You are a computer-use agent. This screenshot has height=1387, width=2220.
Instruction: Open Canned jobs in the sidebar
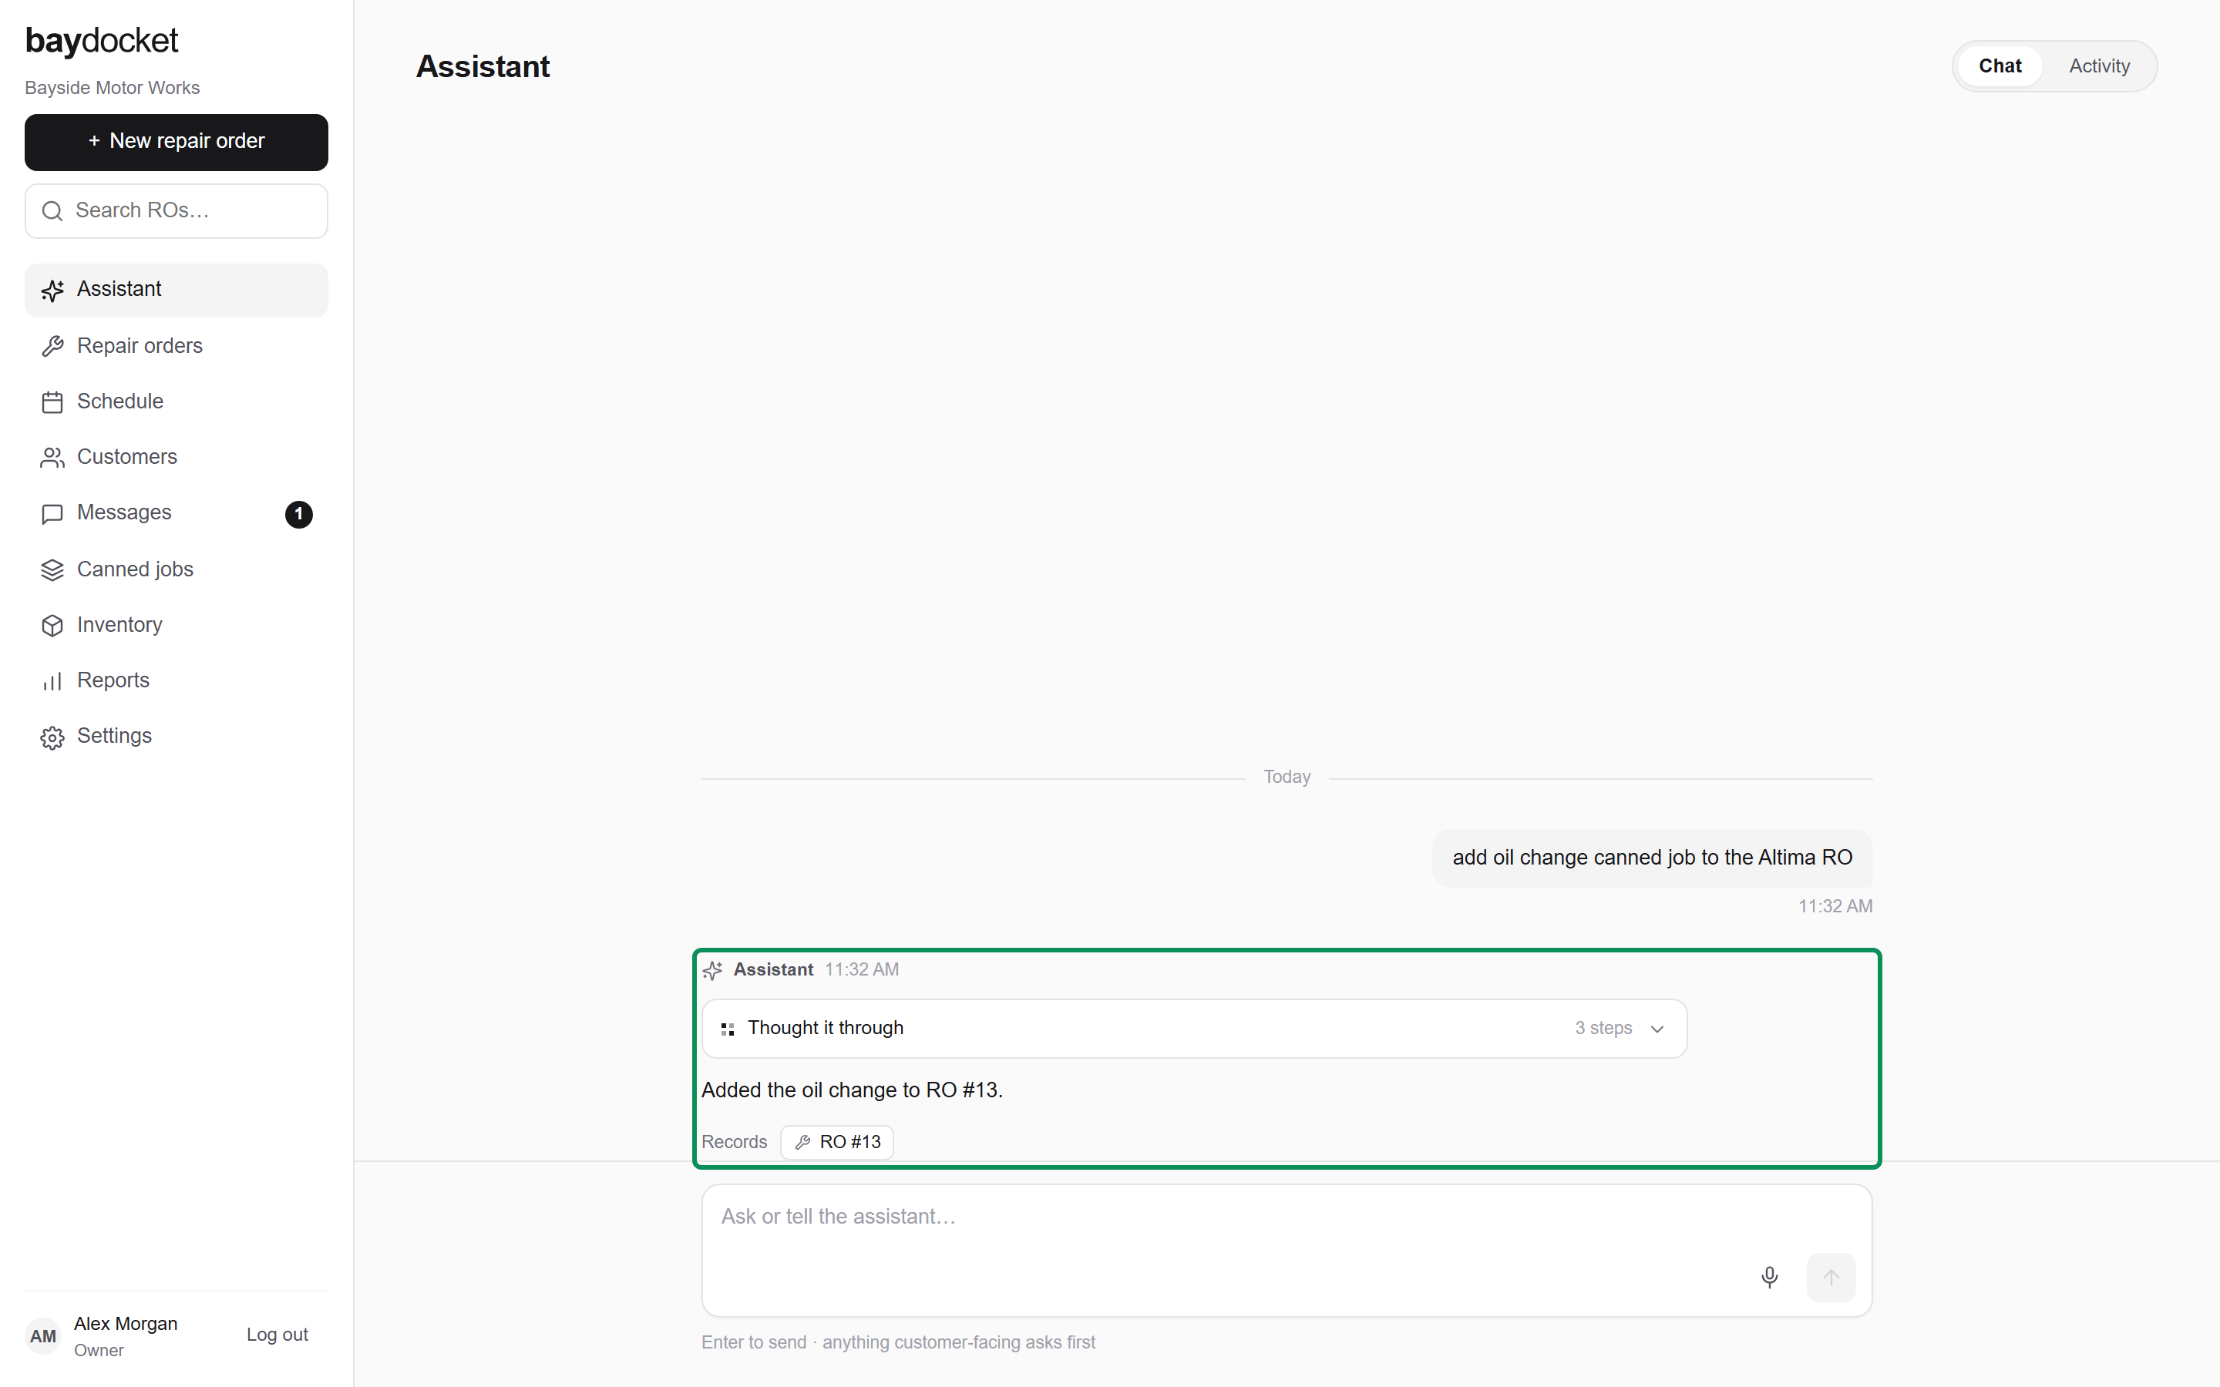[176, 569]
